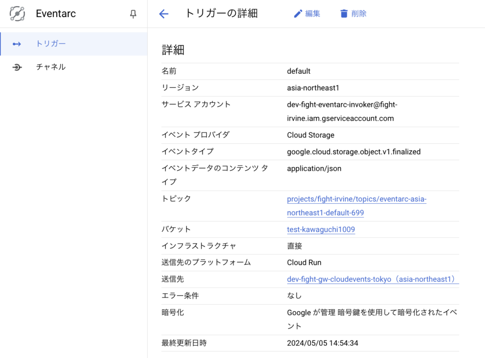The image size is (485, 358).
Task: Click the 詳細 section heading
Action: coord(172,50)
